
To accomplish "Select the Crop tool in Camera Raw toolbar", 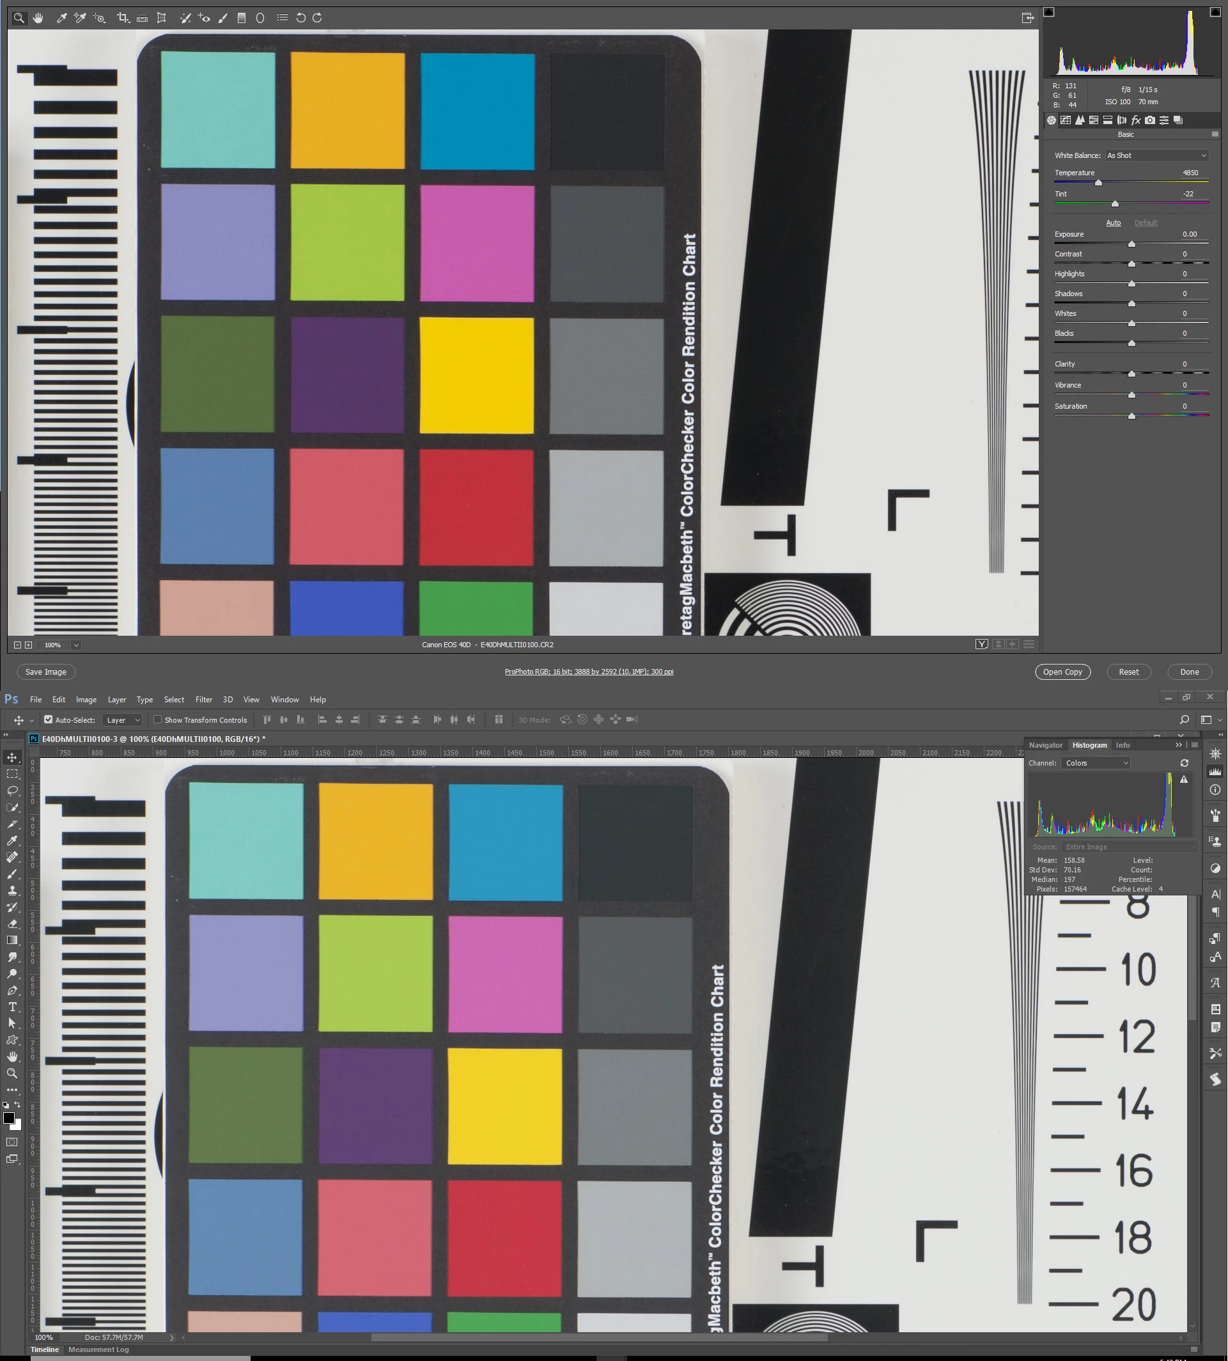I will coord(122,18).
